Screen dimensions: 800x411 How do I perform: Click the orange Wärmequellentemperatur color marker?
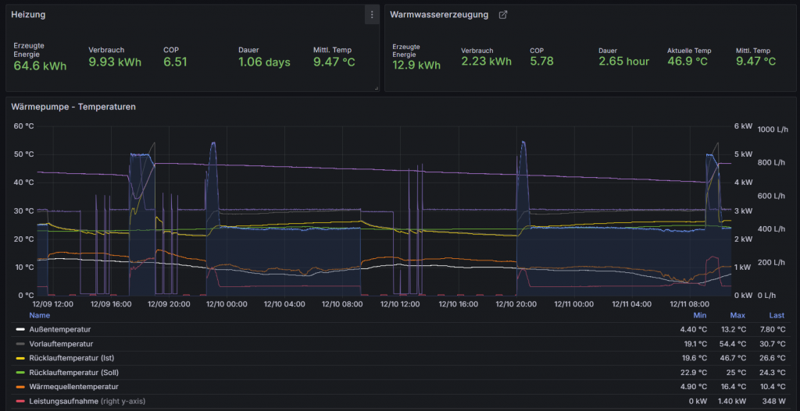coord(20,387)
